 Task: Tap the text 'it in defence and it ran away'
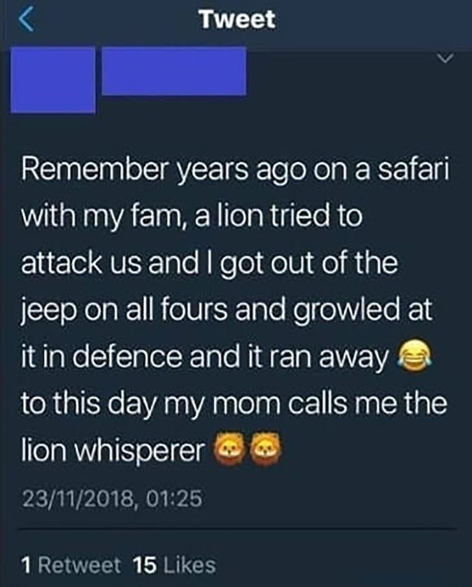click(205, 358)
